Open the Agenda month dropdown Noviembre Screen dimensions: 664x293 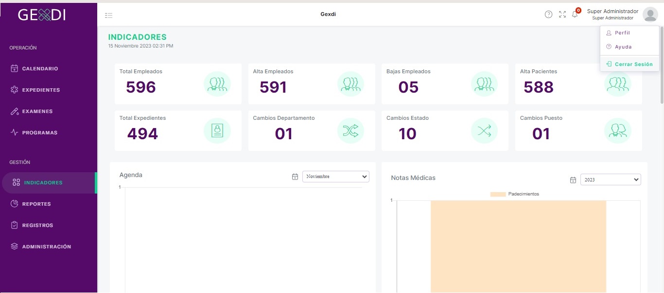point(335,177)
